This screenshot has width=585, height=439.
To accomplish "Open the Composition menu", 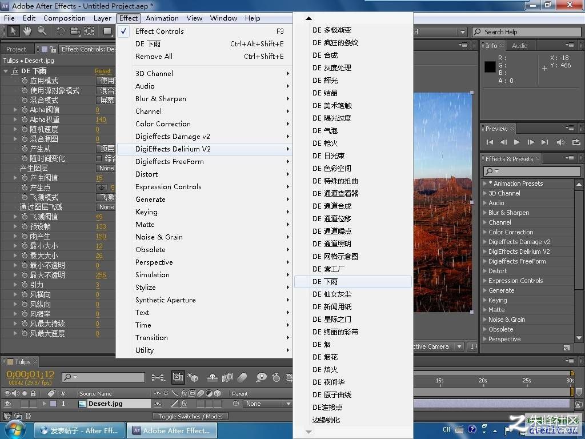I will pyautogui.click(x=64, y=18).
